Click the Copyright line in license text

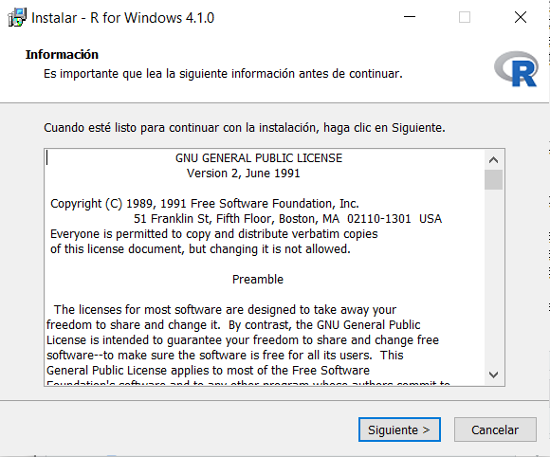click(205, 204)
